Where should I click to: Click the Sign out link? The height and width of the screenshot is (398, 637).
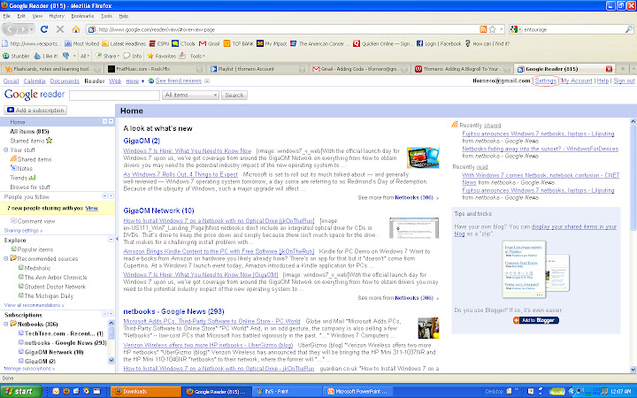624,80
